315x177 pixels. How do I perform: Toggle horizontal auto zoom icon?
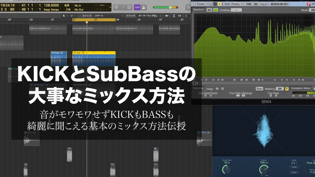tap(180, 16)
